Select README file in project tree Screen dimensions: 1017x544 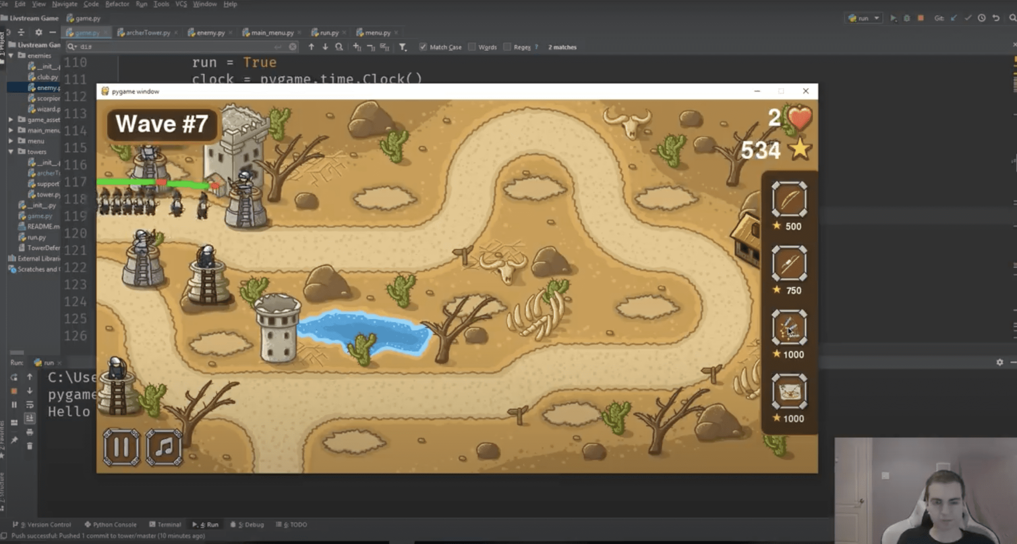(39, 227)
